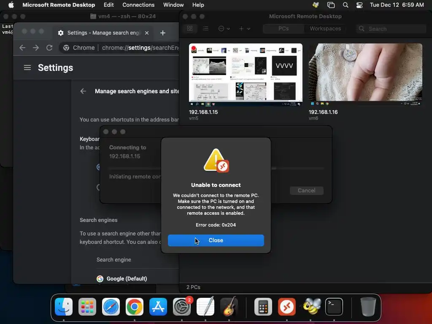The height and width of the screenshot is (324, 432).
Task: Open Safari from the Dock
Action: pyautogui.click(x=111, y=307)
